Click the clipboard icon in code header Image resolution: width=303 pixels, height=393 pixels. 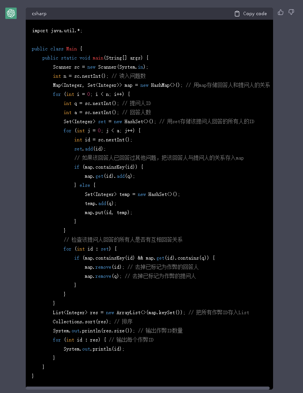tap(237, 14)
